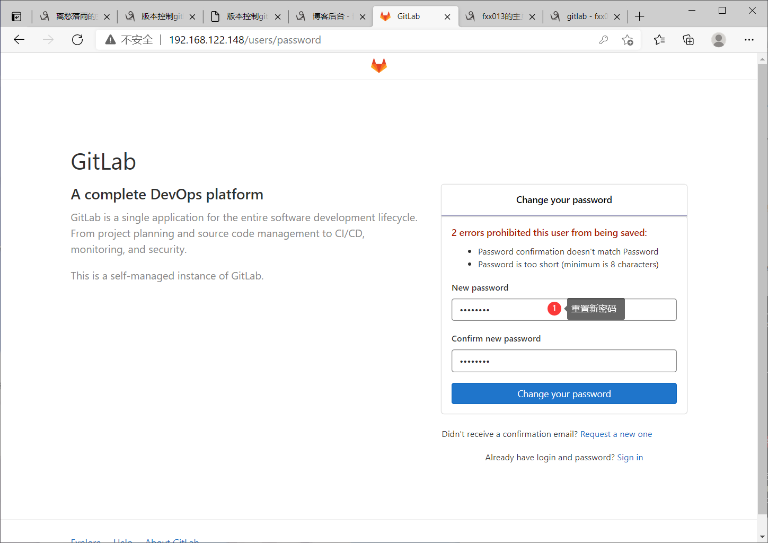Submit with the Change your password button

(x=564, y=393)
